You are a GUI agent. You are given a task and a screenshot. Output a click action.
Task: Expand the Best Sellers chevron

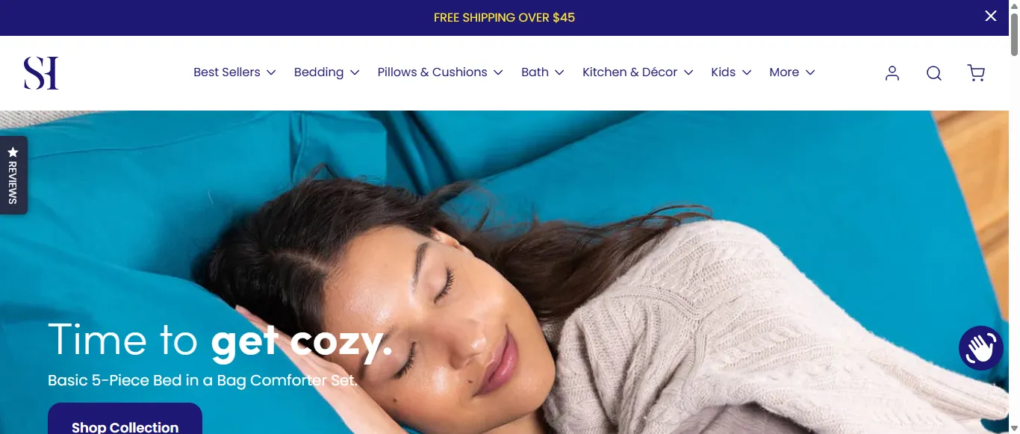(x=271, y=72)
